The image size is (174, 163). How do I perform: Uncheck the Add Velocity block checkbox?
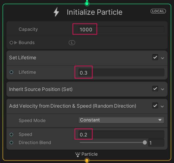(x=155, y=106)
